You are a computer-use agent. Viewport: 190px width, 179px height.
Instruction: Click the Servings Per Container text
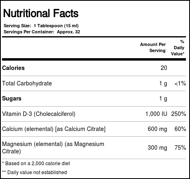42,32
